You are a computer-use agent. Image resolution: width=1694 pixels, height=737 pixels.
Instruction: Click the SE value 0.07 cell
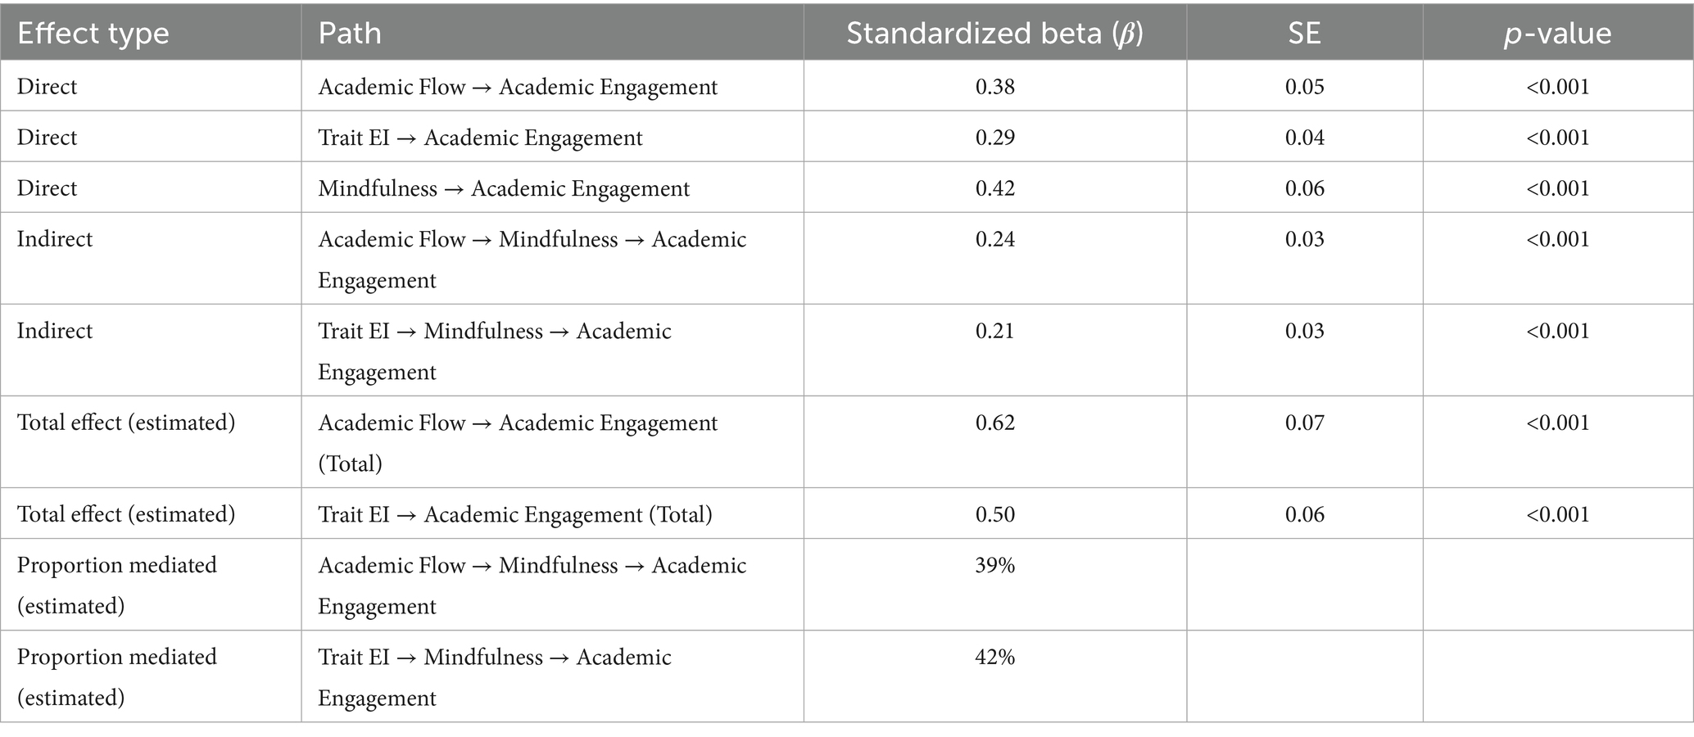(x=1304, y=423)
